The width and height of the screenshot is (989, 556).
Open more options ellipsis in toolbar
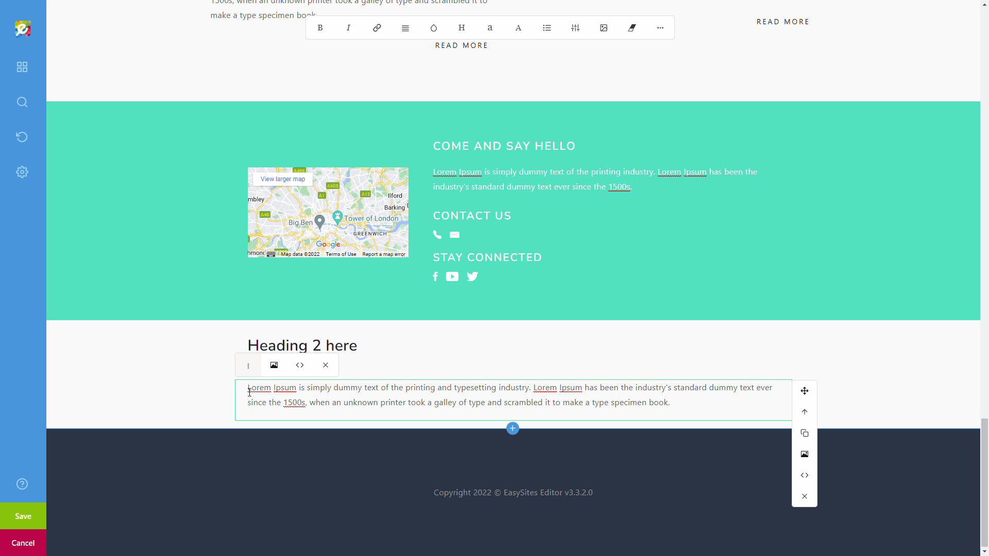click(x=660, y=28)
